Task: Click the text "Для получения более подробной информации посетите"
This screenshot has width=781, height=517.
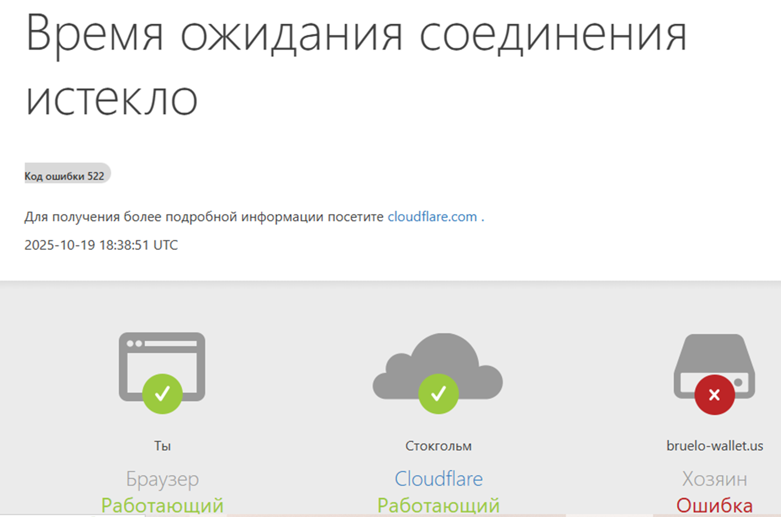Action: click(204, 217)
